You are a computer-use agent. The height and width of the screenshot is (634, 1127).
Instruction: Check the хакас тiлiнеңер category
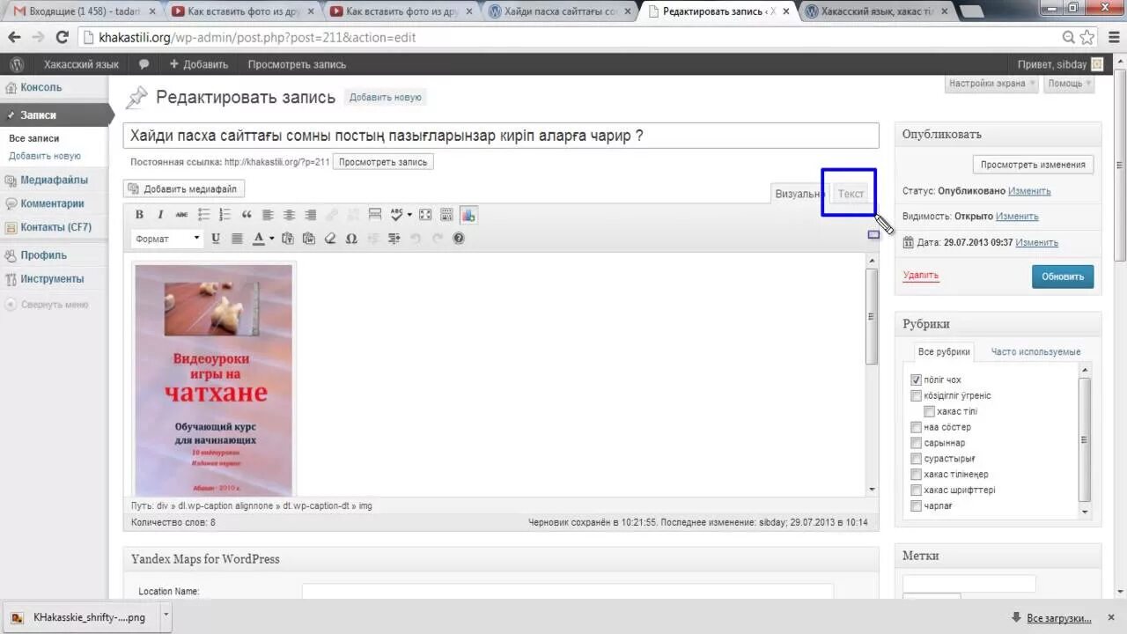(917, 475)
